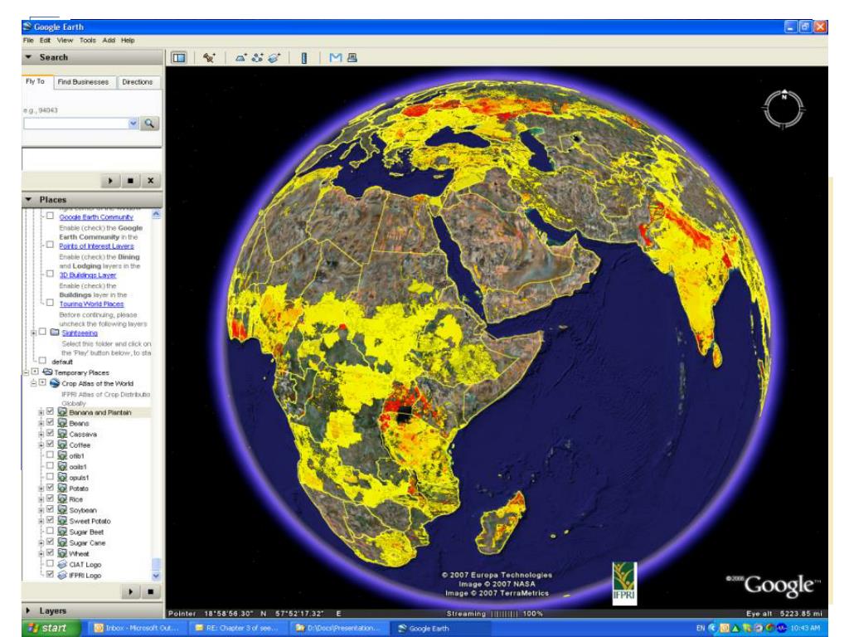This screenshot has width=849, height=637.
Task: Open the Fly To address dropdown
Action: point(135,123)
